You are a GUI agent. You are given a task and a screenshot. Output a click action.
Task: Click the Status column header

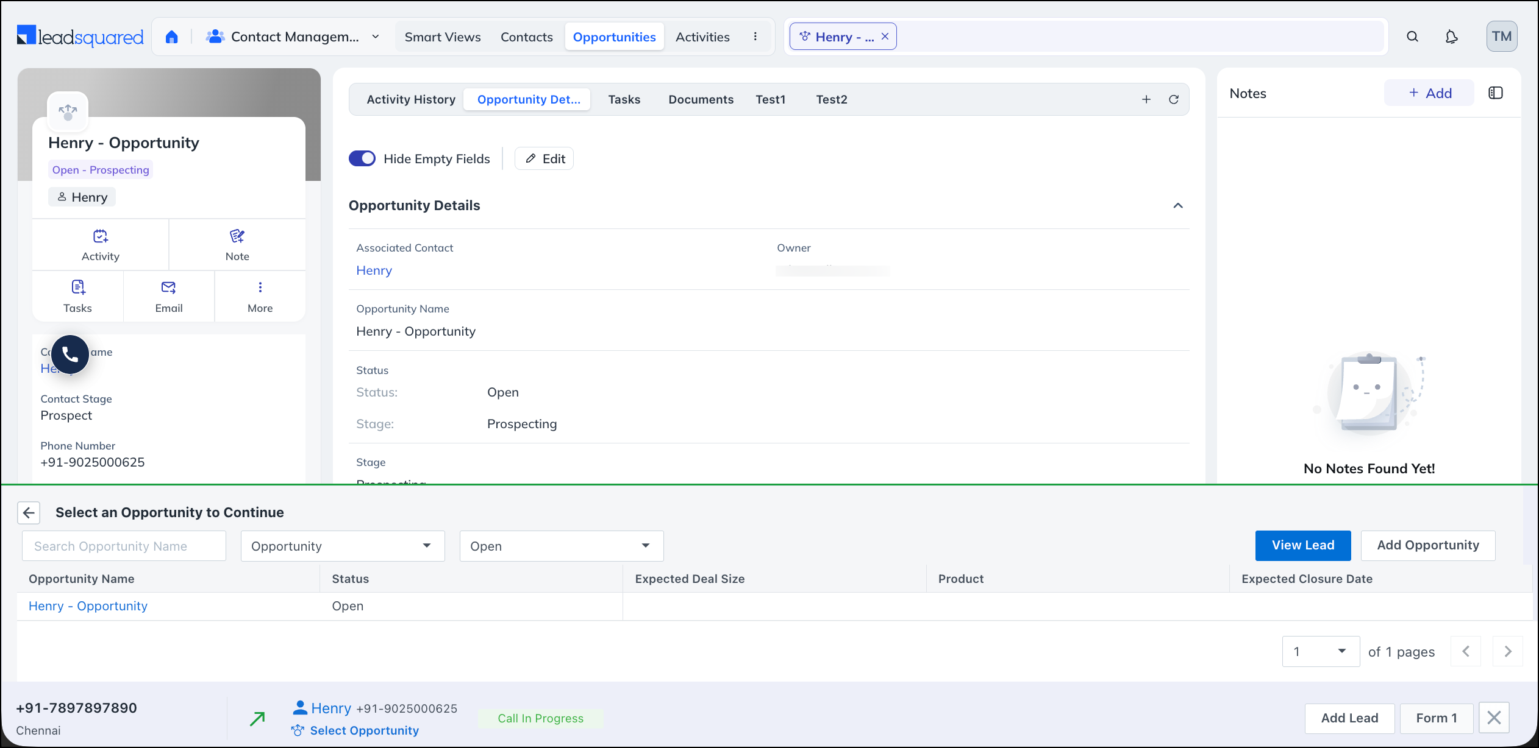pos(351,579)
